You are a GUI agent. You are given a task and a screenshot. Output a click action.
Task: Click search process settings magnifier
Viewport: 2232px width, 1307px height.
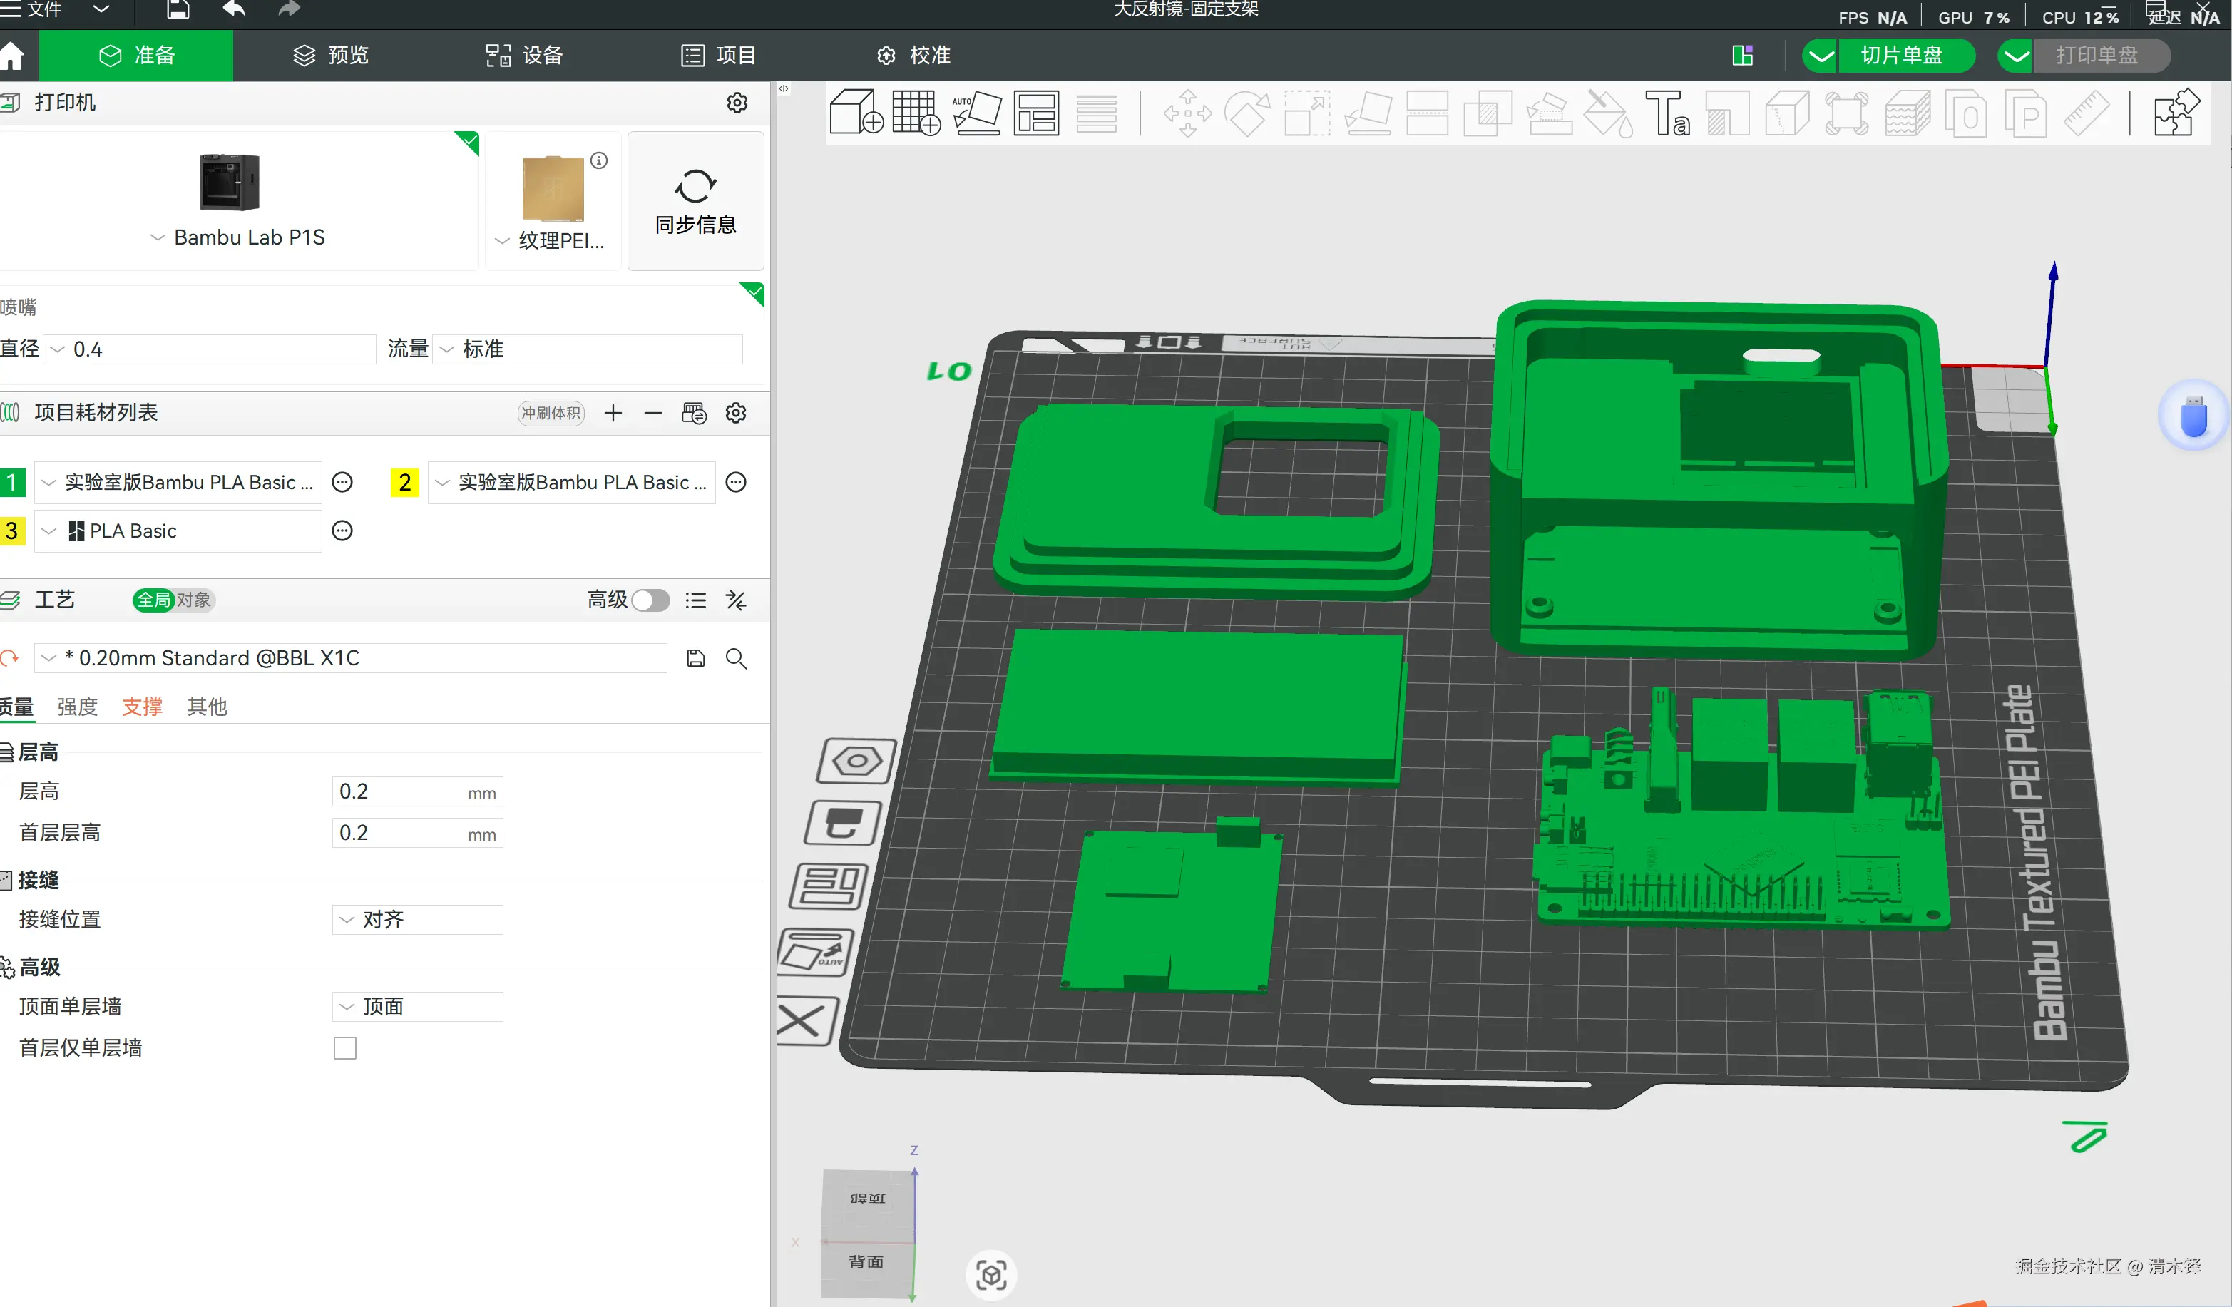(x=736, y=658)
